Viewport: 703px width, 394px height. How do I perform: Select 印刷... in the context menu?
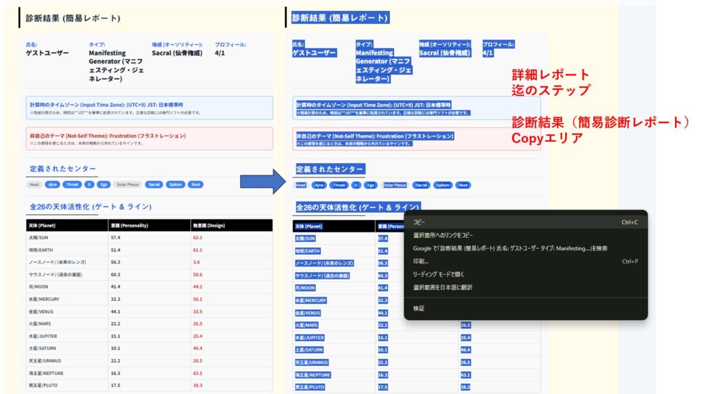420,261
